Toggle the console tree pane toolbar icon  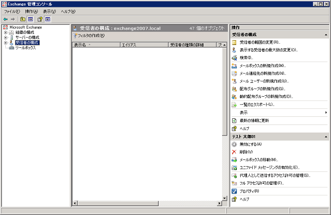pos(31,19)
